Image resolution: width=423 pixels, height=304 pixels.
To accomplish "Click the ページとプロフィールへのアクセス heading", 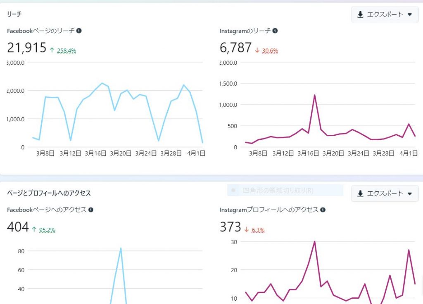I will point(49,193).
